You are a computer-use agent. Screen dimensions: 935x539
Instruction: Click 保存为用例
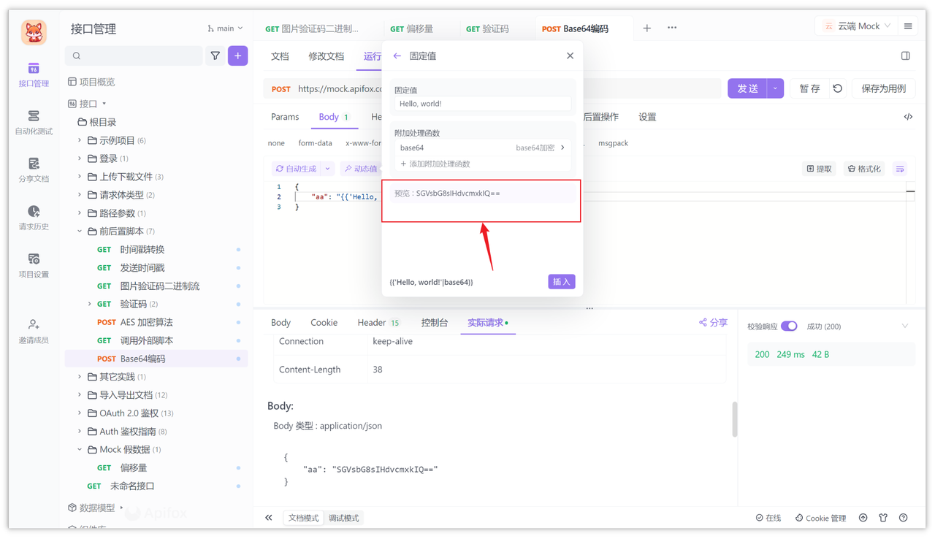884,88
